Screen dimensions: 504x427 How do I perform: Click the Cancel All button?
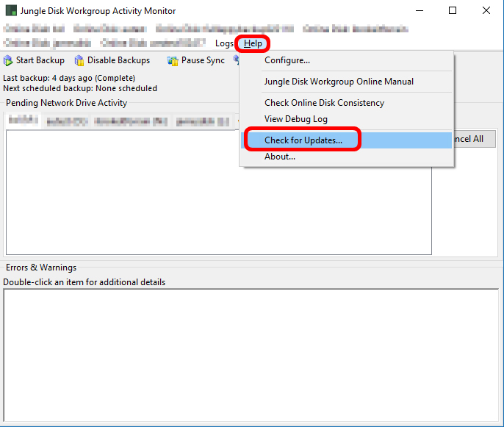coord(474,139)
